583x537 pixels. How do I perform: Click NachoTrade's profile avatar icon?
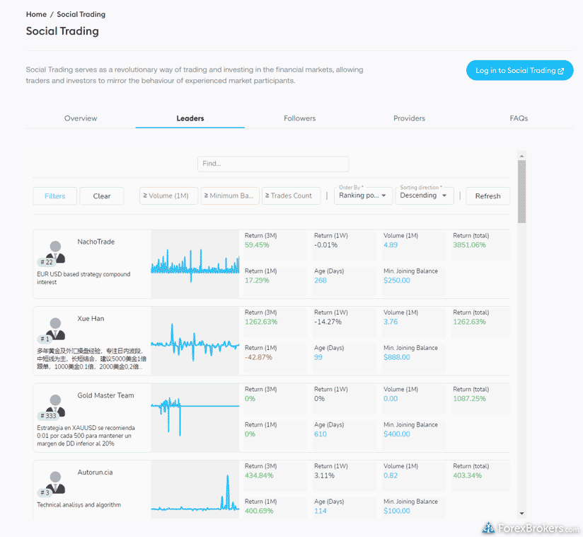click(x=54, y=250)
